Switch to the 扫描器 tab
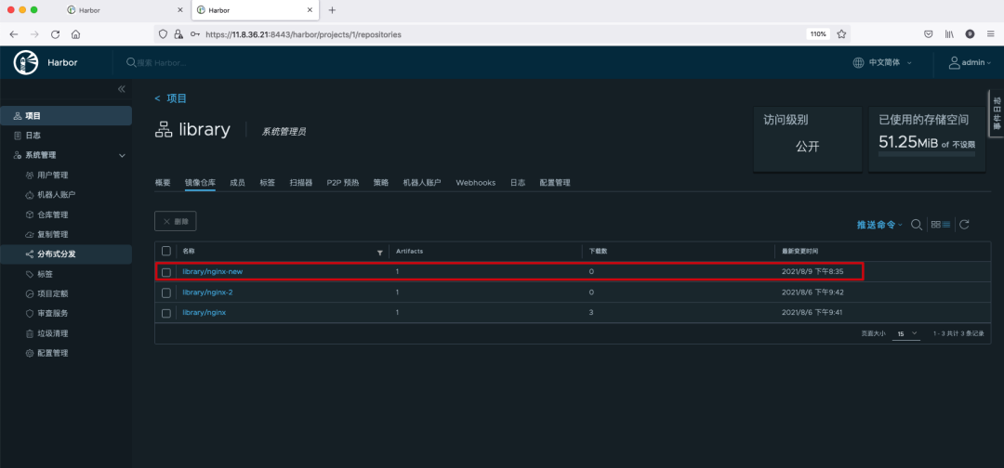The height and width of the screenshot is (468, 1004). click(301, 183)
